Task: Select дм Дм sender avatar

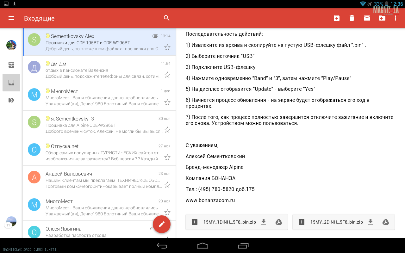Action: pyautogui.click(x=34, y=67)
